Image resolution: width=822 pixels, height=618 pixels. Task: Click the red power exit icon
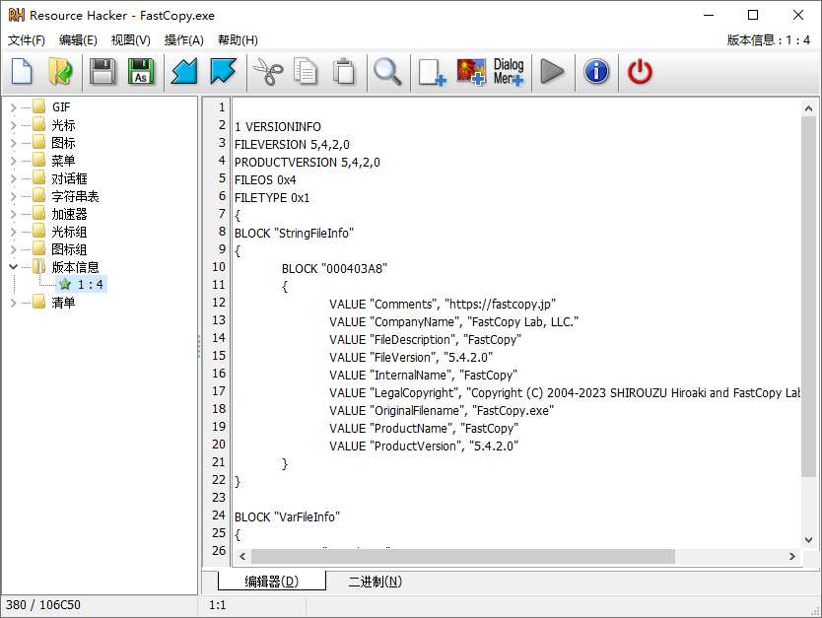click(640, 72)
